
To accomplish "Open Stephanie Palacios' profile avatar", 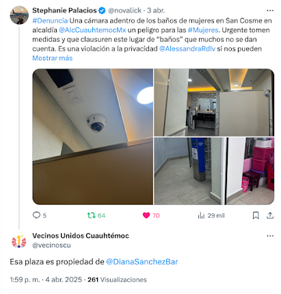I will click(19, 15).
